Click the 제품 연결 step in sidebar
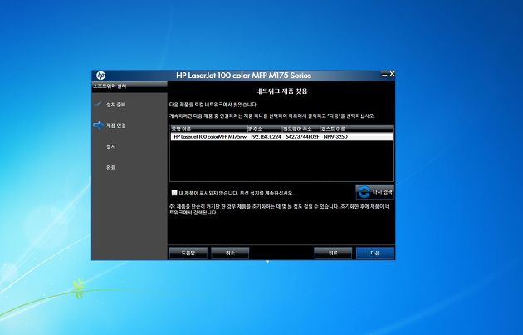The width and height of the screenshot is (523, 335). [x=115, y=126]
